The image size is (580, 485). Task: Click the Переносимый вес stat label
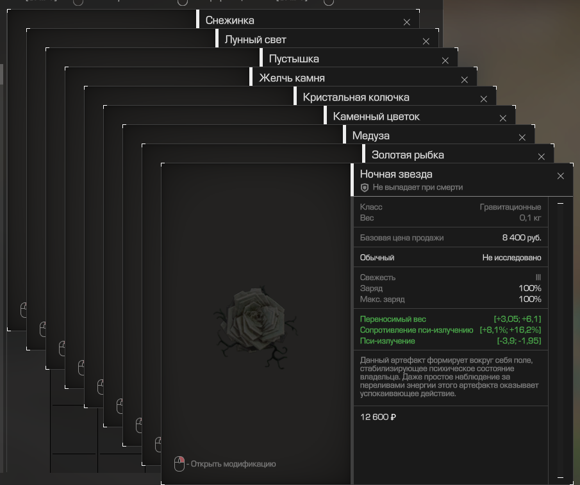(x=393, y=319)
